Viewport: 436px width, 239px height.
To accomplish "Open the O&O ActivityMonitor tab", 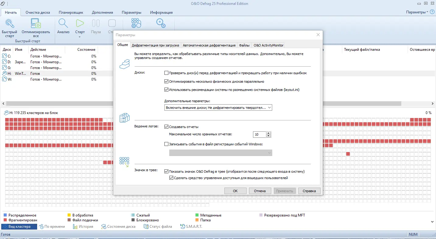I will pyautogui.click(x=269, y=45).
